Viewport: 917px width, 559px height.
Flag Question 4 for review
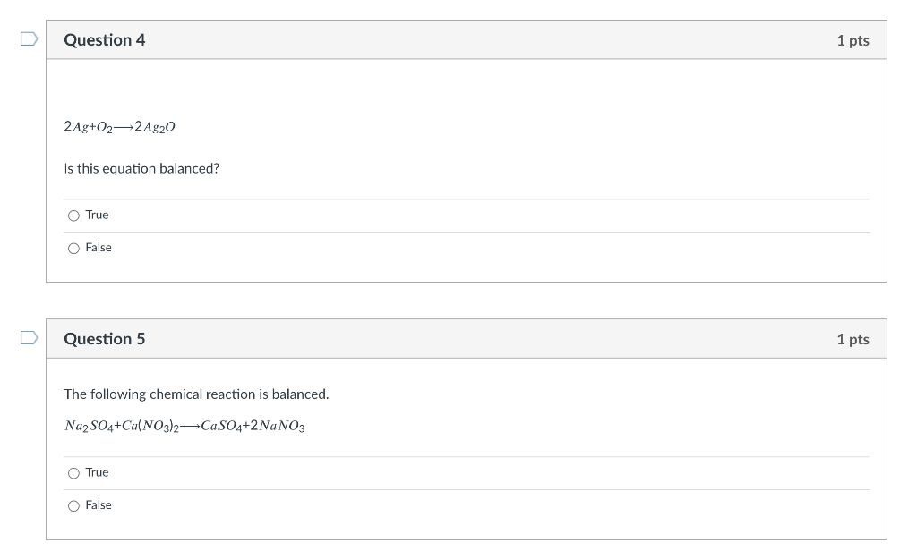tap(30, 39)
